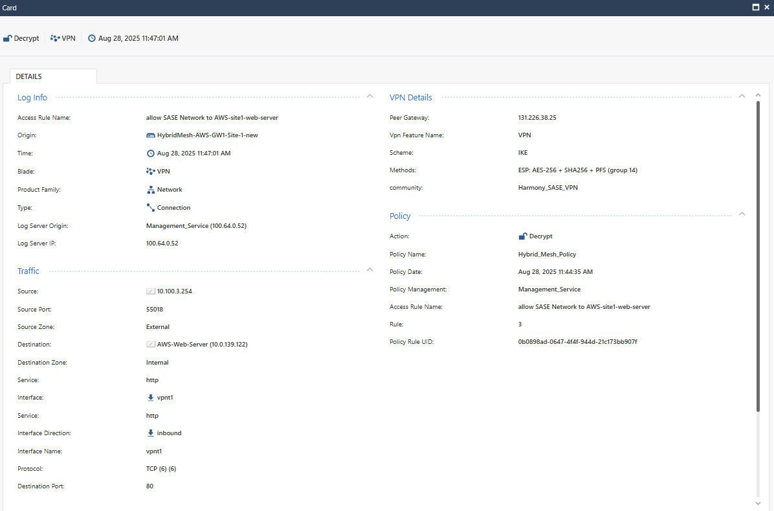Click the Decrypt icon under Policy Action
This screenshot has width=774, height=511.
point(523,236)
